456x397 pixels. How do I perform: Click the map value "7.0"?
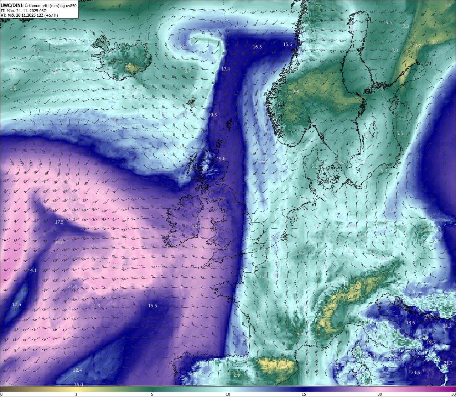(395, 51)
